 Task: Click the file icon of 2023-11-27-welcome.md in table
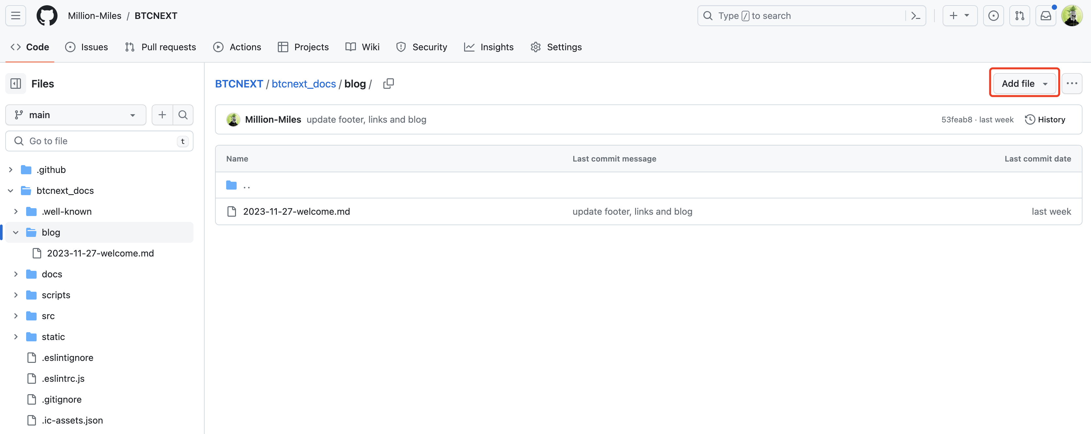click(231, 211)
